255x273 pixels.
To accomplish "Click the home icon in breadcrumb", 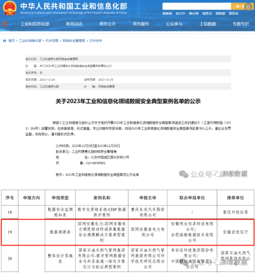I will tap(4, 41).
